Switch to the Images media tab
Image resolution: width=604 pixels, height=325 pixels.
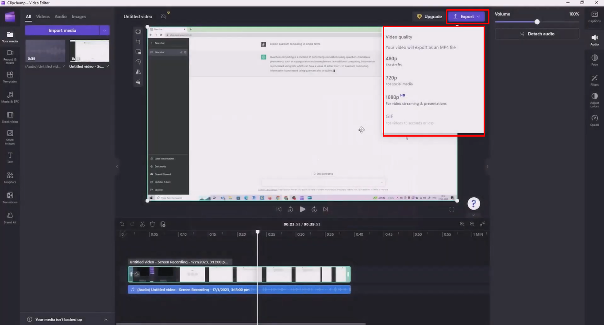tap(79, 16)
